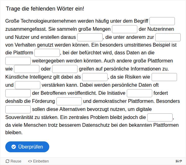Focus the blank after "bleibt jedoch die"

pos(160,117)
